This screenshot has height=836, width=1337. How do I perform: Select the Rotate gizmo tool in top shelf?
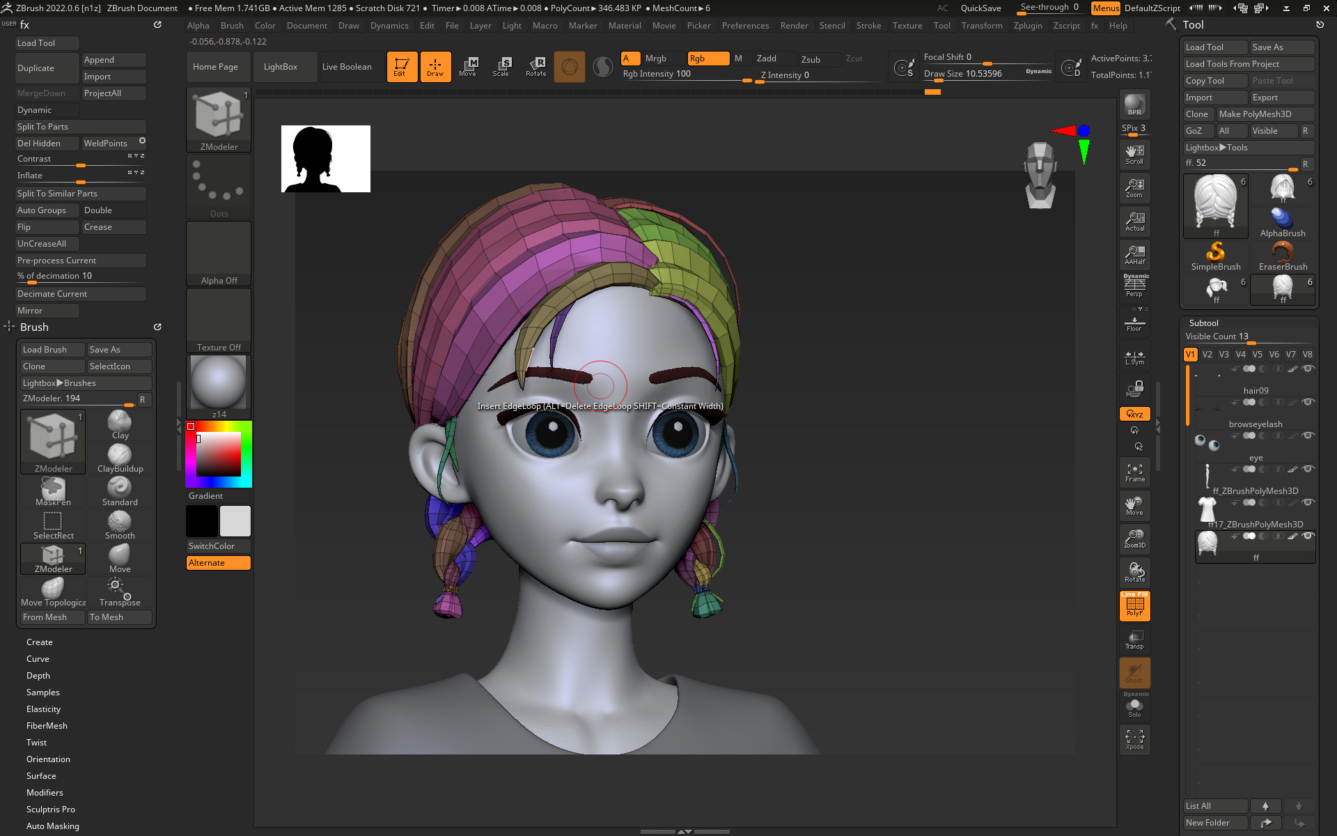pos(535,67)
